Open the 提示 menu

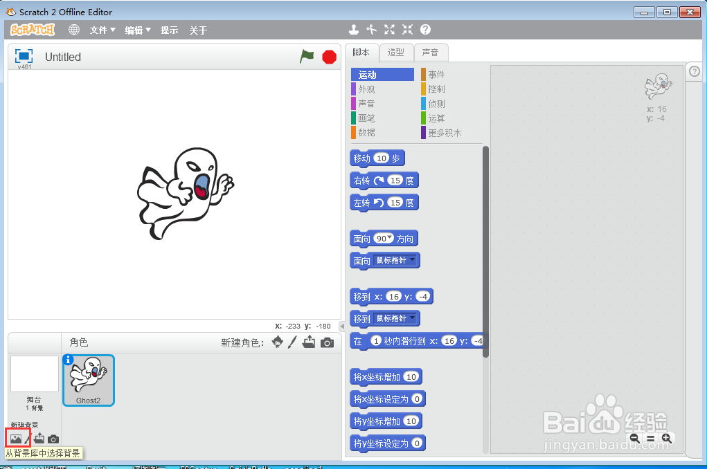[169, 30]
